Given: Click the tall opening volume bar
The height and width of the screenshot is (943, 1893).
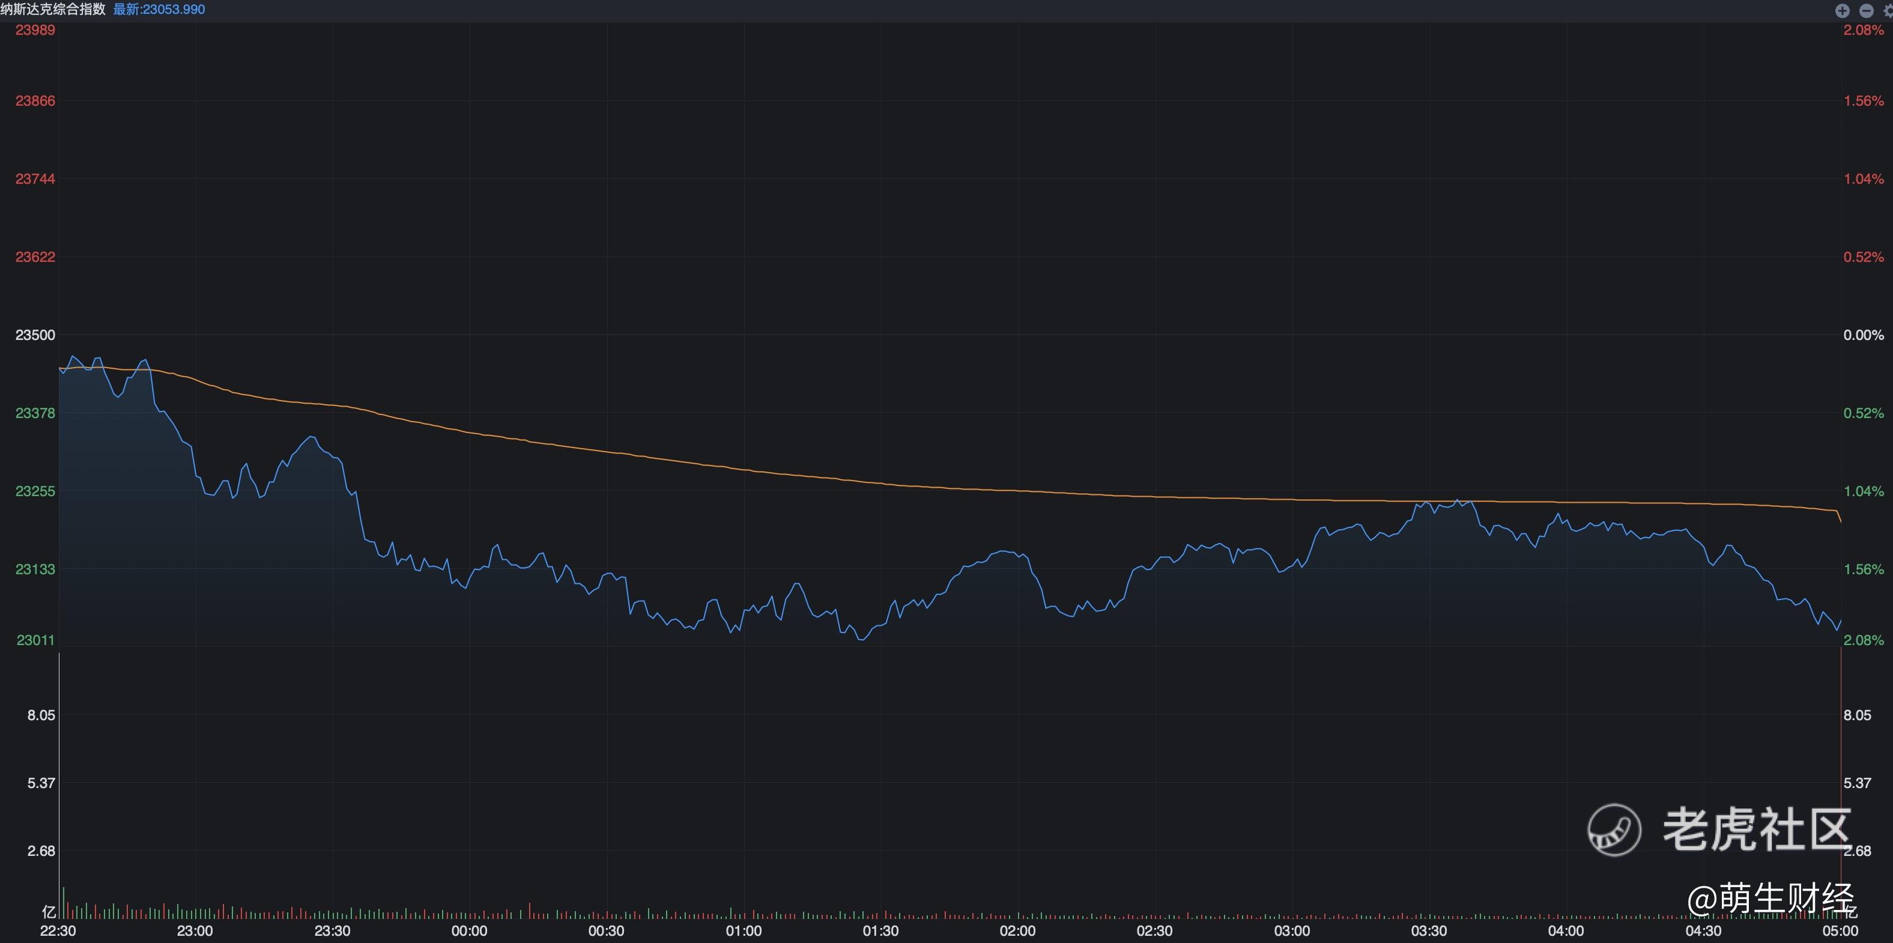Looking at the screenshot, I should pos(63,903).
